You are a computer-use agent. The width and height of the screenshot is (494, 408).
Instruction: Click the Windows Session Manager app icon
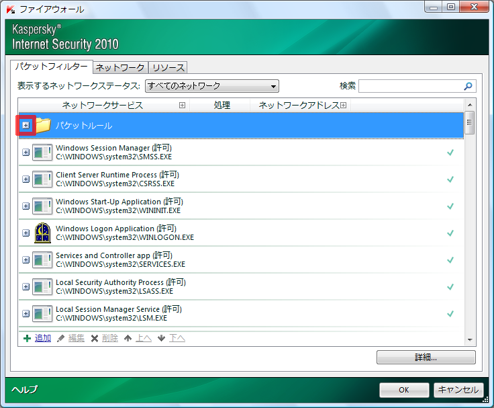(x=42, y=152)
